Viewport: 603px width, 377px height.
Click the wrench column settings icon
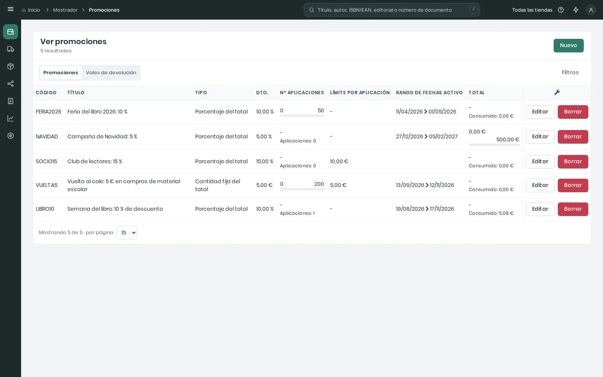(x=557, y=92)
